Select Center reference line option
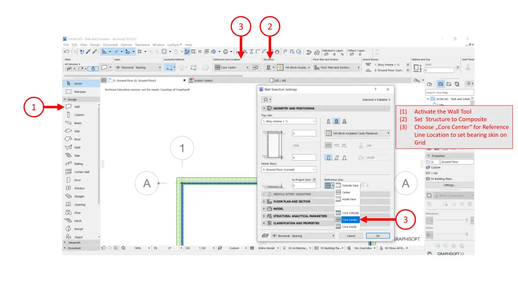The image size is (518, 291). point(347,192)
